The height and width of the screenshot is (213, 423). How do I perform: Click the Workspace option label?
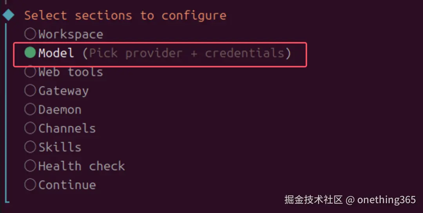click(70, 34)
